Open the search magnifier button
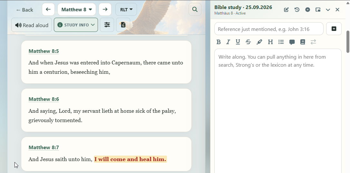This screenshot has height=173, width=350. (x=195, y=9)
